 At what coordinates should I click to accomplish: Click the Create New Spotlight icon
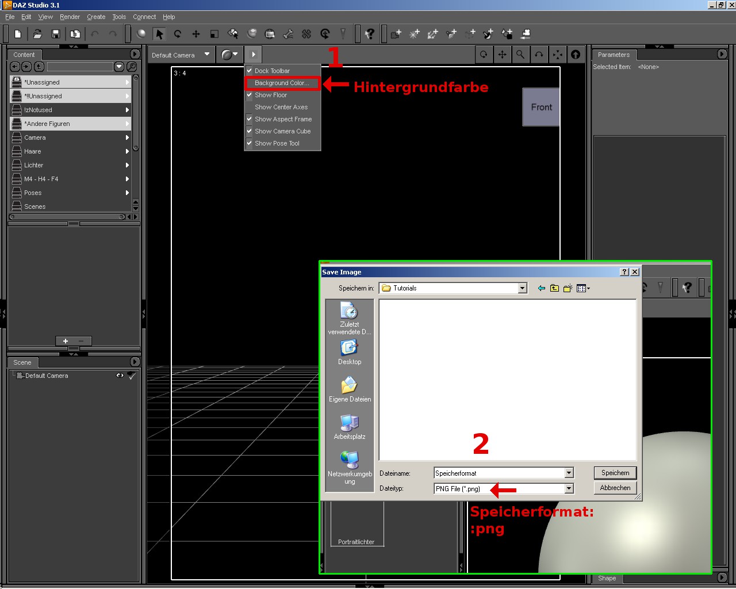pyautogui.click(x=451, y=34)
